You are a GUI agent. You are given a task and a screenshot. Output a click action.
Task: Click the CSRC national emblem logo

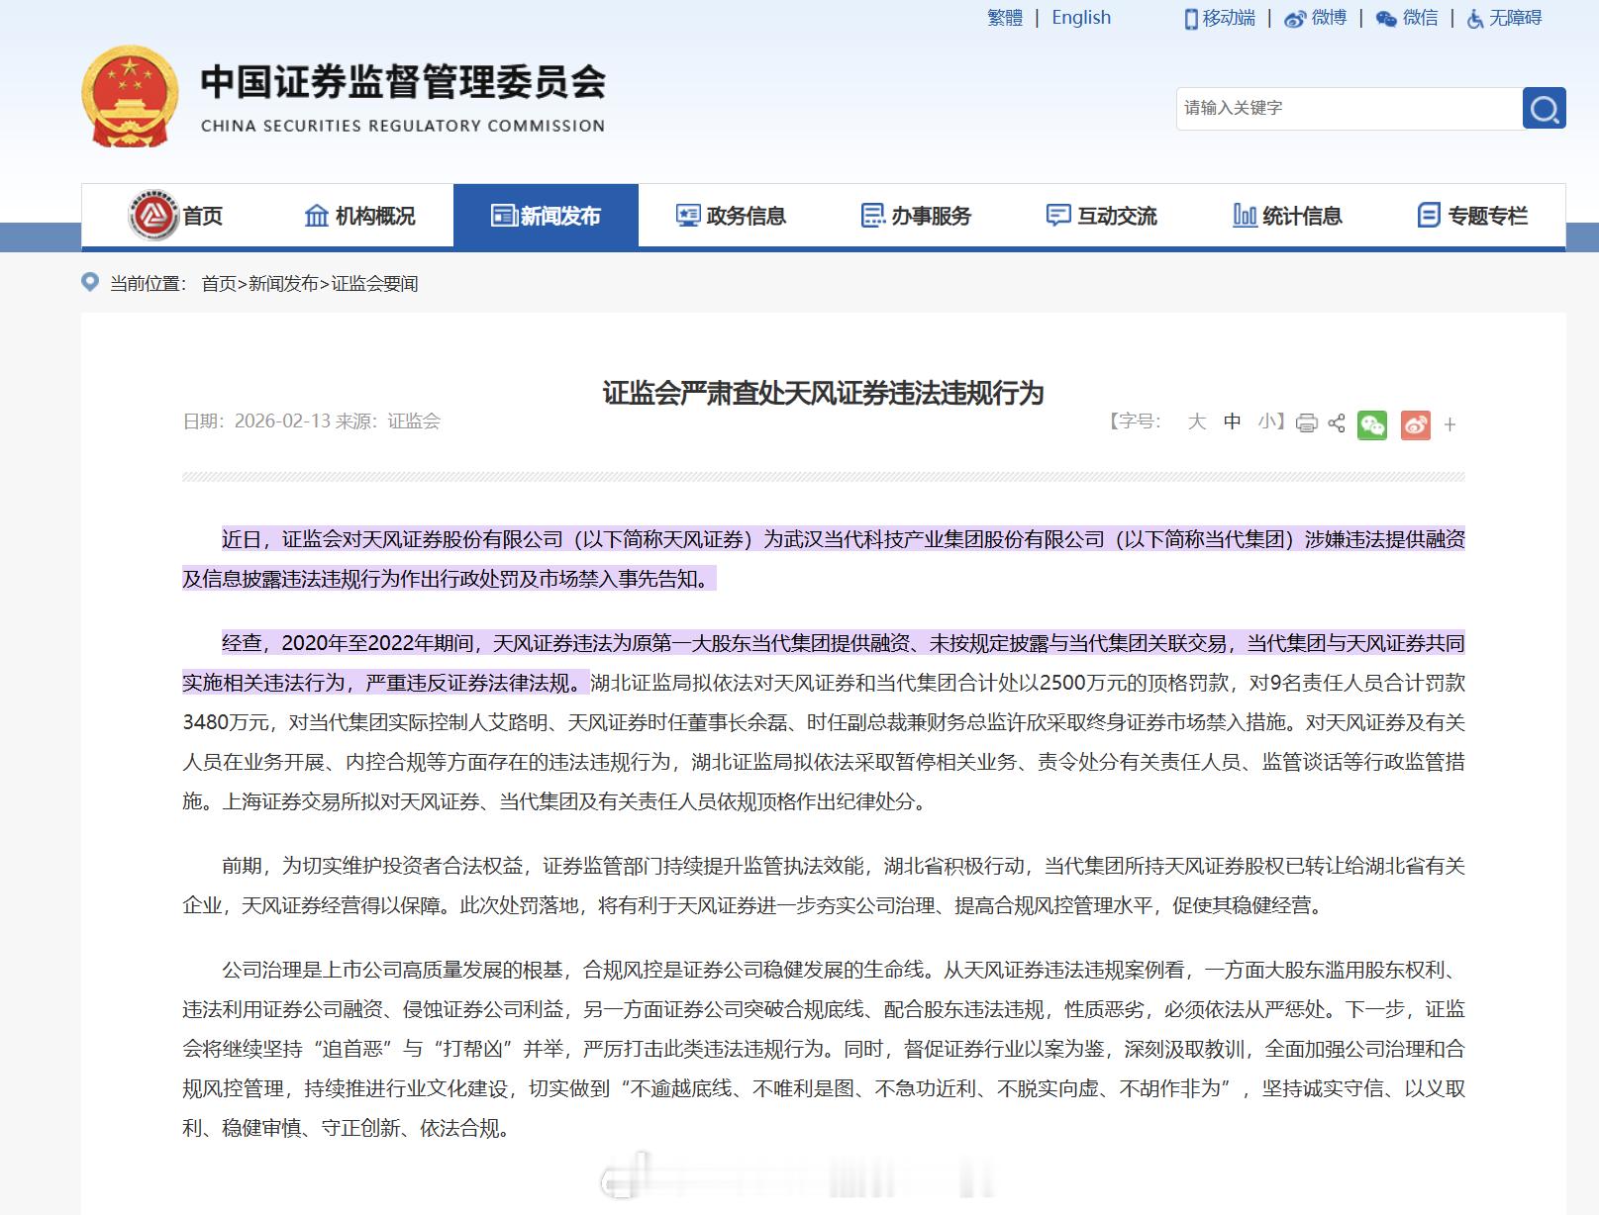pos(130,96)
